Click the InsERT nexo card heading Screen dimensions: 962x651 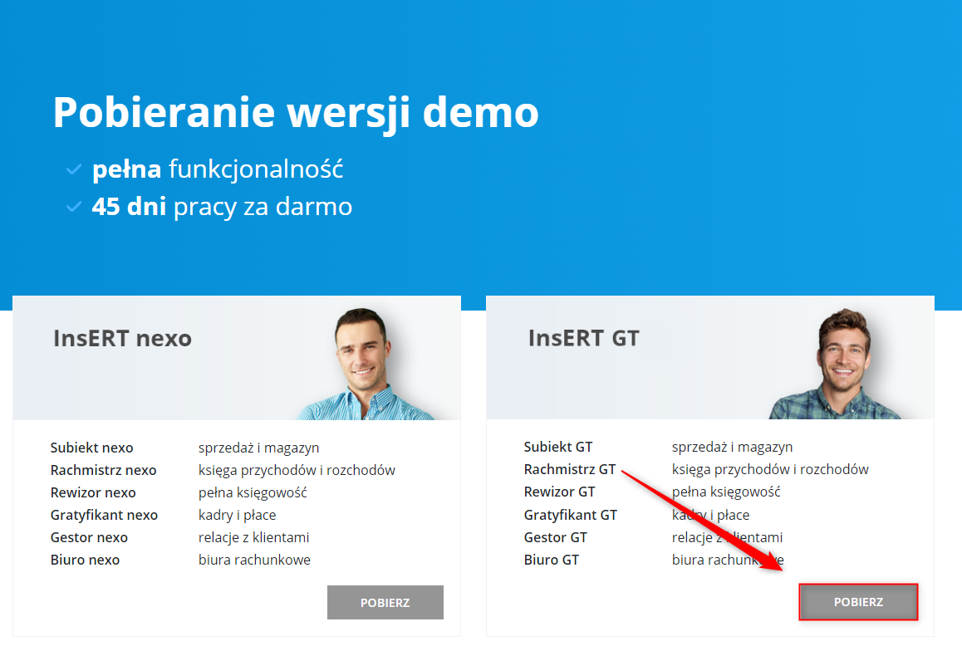click(123, 339)
